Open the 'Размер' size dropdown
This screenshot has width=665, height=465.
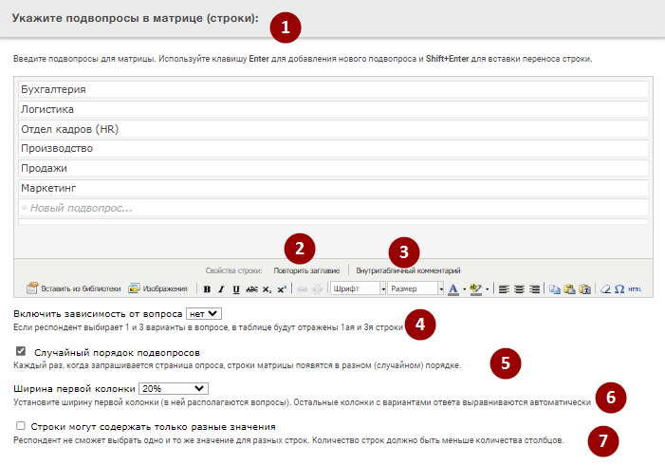pyautogui.click(x=416, y=288)
